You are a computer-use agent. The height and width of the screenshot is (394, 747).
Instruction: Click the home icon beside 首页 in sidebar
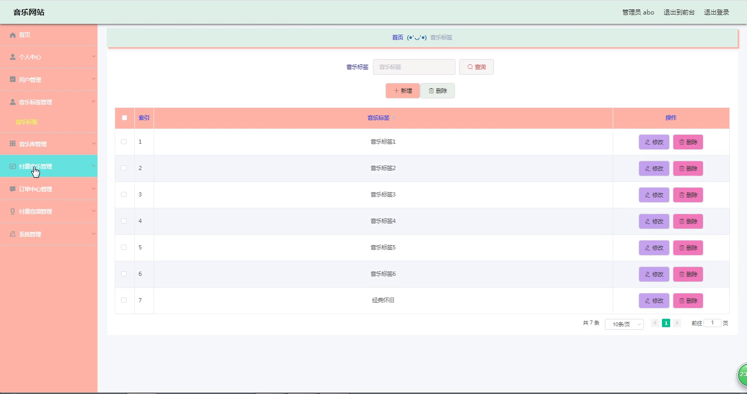click(13, 35)
